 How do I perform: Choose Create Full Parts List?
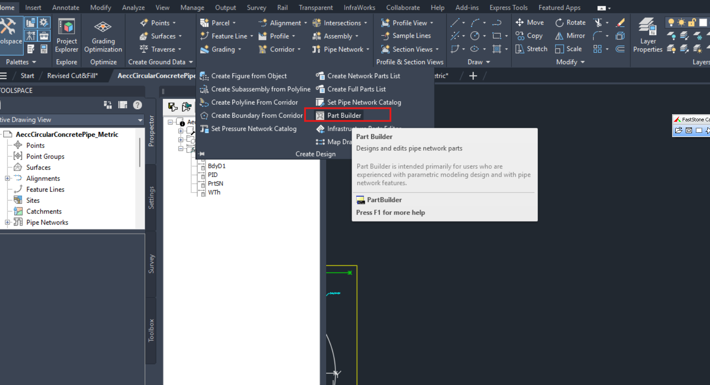351,89
